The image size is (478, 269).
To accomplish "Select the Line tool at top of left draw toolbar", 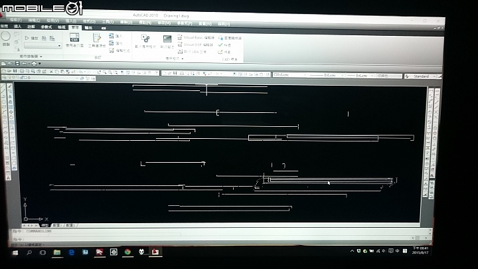I will click(x=3, y=87).
